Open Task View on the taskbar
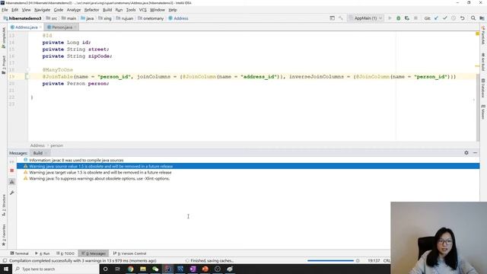 [118, 269]
